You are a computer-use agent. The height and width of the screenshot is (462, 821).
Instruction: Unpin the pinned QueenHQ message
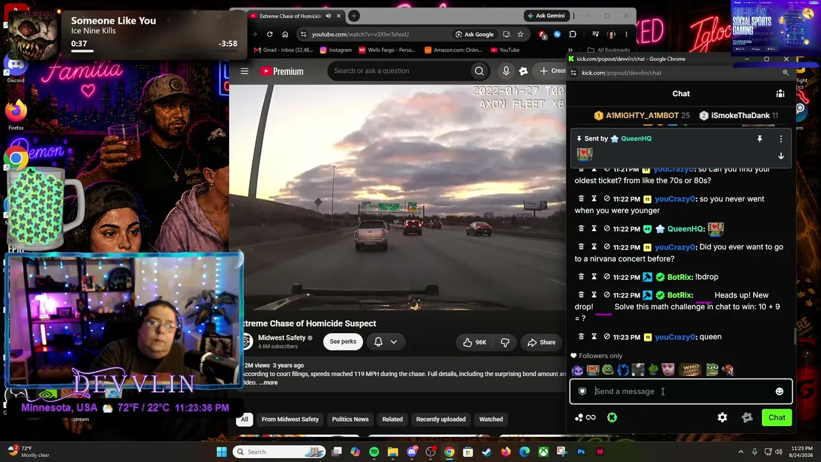759,139
